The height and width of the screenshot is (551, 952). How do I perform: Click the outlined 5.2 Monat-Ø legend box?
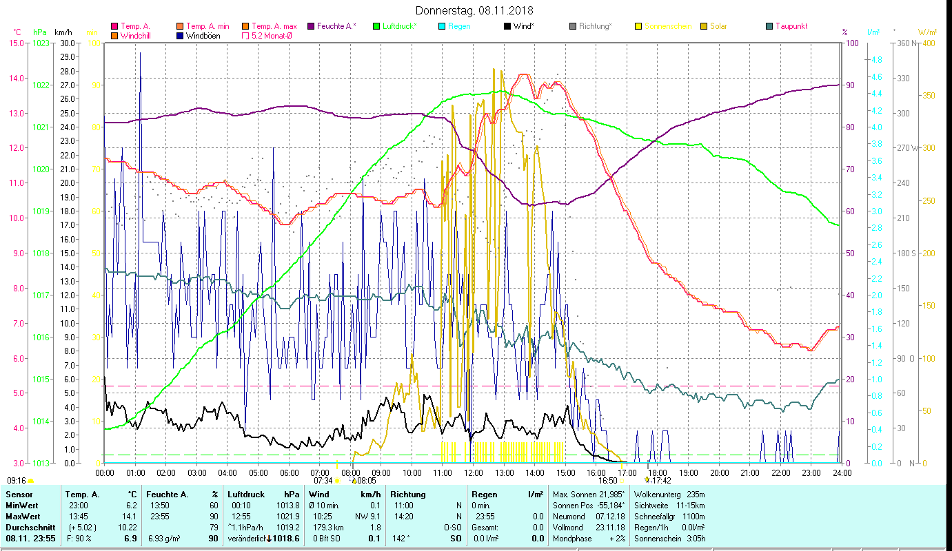pyautogui.click(x=245, y=35)
